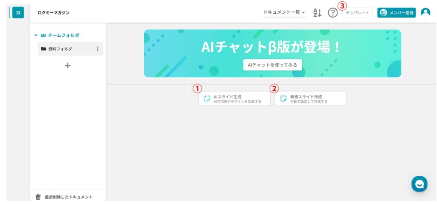
Task: Click the trash can icon
Action: [x=38, y=197]
